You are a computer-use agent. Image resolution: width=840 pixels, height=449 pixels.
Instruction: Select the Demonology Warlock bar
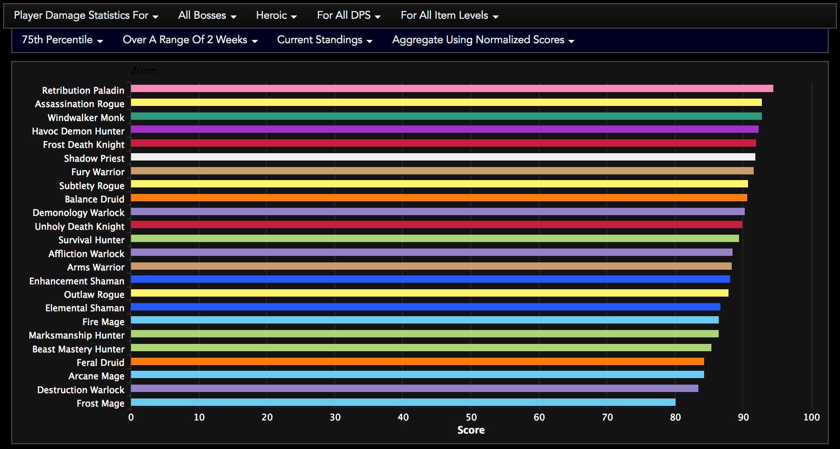click(x=437, y=211)
